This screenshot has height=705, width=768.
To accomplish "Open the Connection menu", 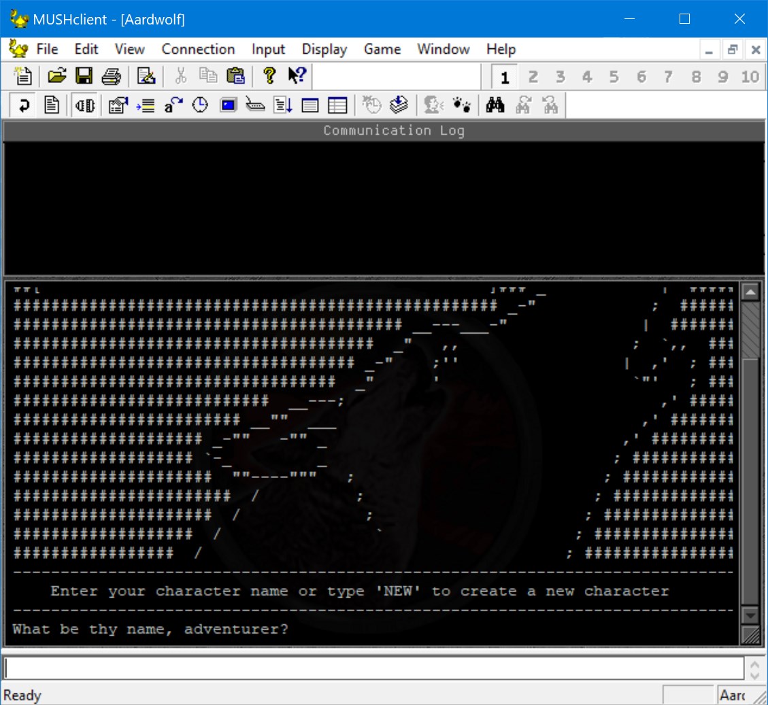I will click(x=198, y=49).
